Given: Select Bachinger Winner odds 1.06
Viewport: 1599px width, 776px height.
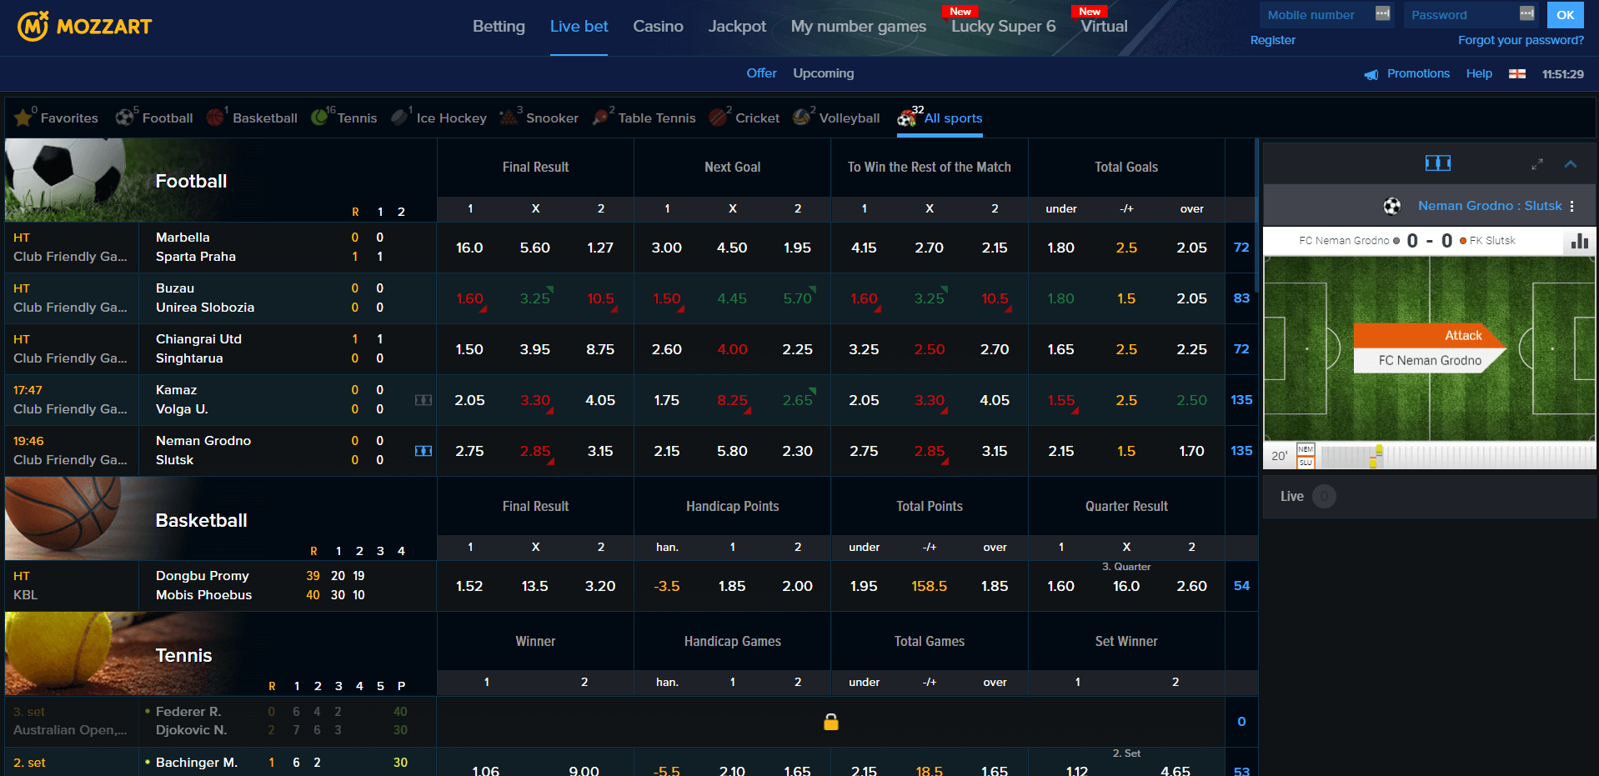Looking at the screenshot, I should (486, 771).
